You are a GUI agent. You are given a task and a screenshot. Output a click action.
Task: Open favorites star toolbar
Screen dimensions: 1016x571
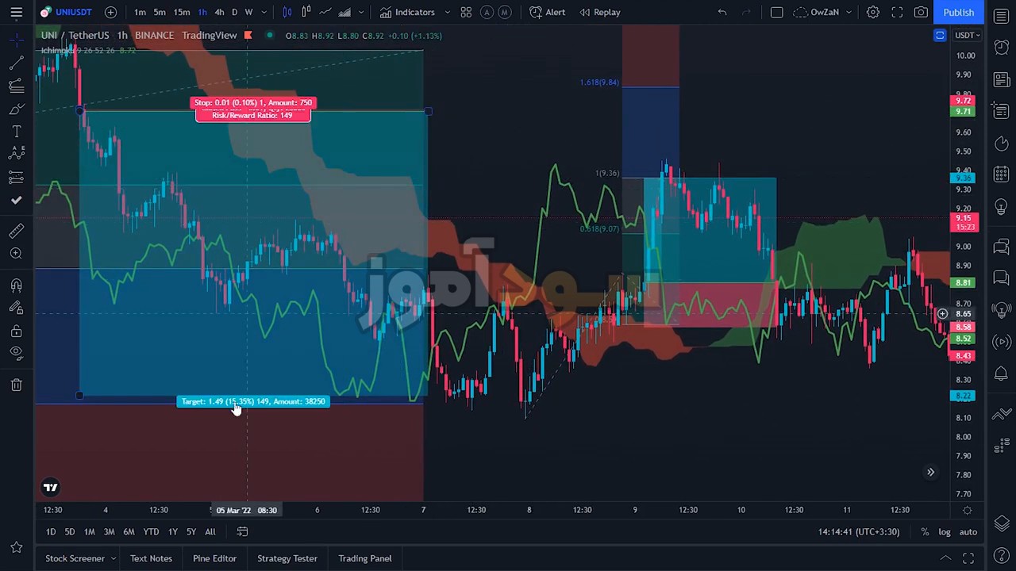click(x=16, y=547)
